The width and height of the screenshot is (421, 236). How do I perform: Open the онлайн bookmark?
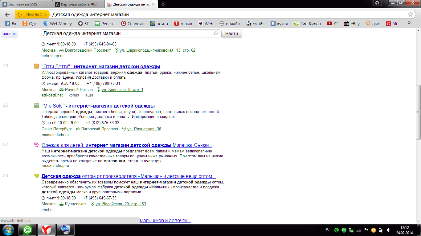(x=230, y=23)
